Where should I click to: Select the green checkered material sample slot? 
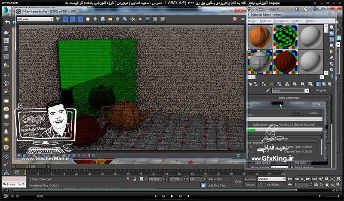coord(286,37)
